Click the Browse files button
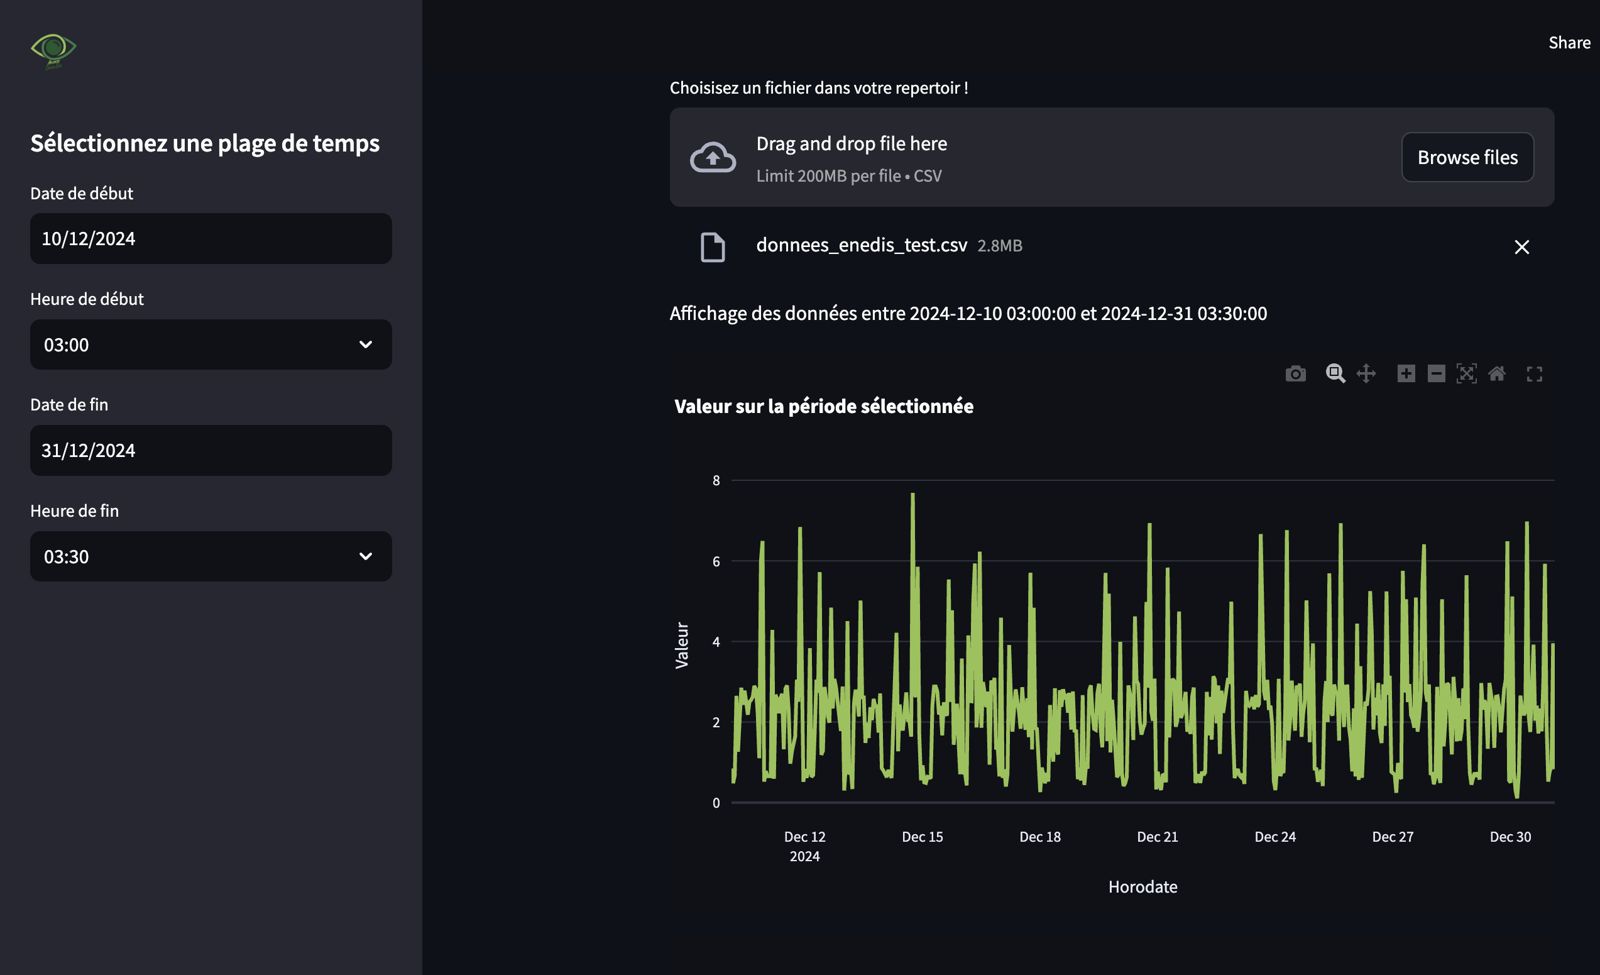This screenshot has width=1600, height=975. click(1467, 157)
